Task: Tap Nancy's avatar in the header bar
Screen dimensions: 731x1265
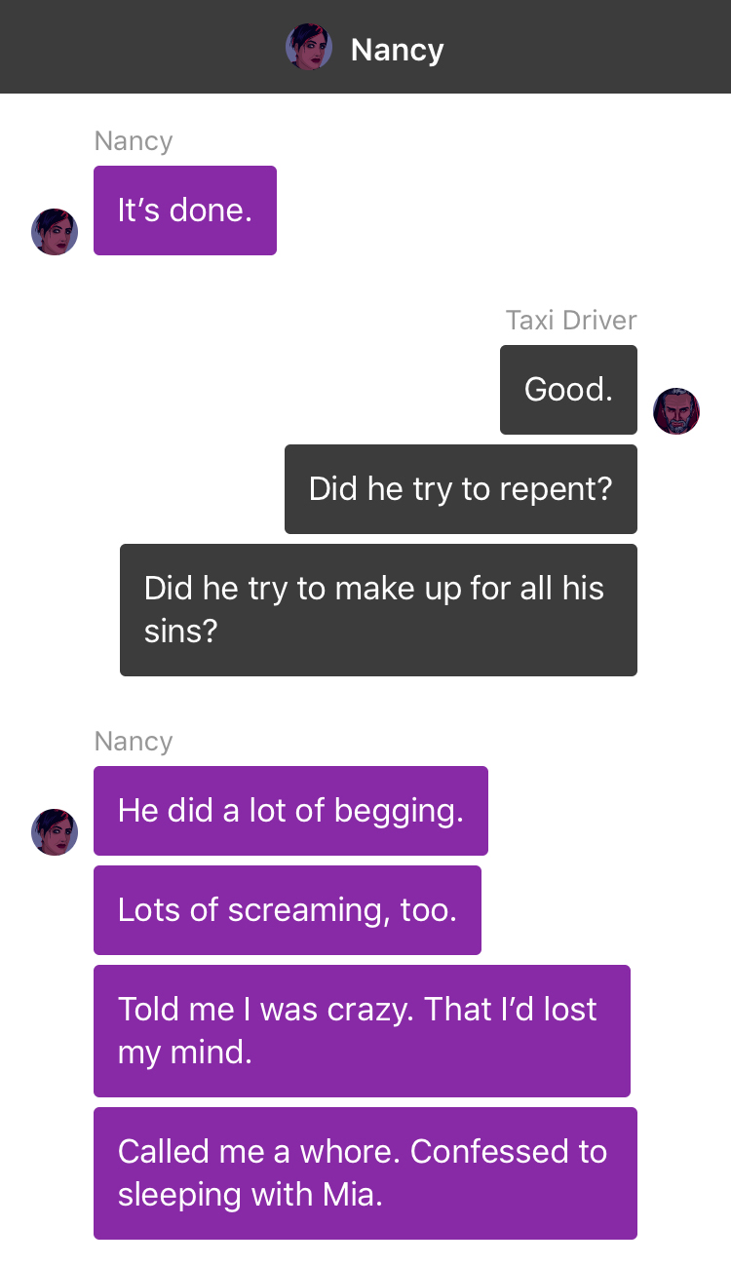Action: coord(309,47)
